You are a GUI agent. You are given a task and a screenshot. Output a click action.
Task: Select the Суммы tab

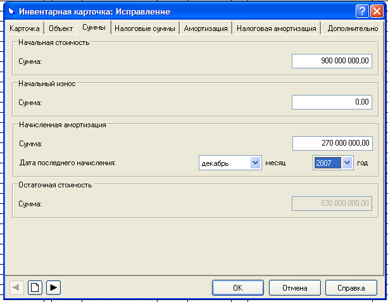click(x=94, y=28)
